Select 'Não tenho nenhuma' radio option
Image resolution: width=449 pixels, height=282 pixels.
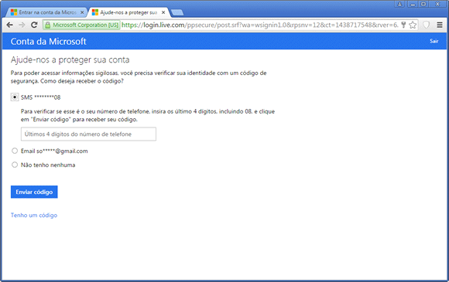tap(15, 165)
